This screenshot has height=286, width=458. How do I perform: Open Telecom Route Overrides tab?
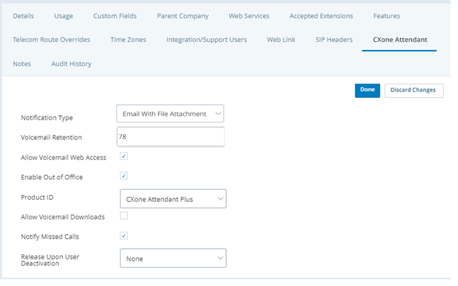51,39
